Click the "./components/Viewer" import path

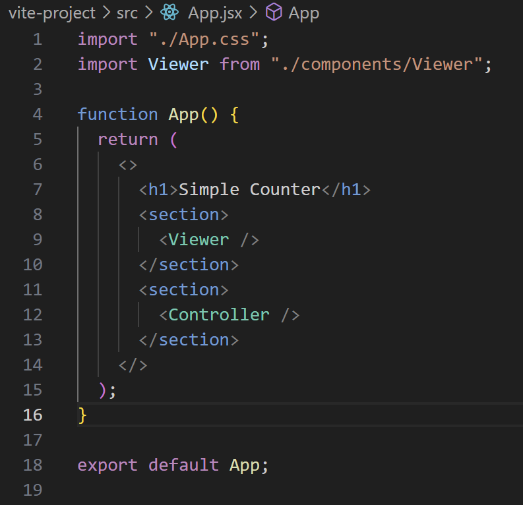pyautogui.click(x=377, y=64)
